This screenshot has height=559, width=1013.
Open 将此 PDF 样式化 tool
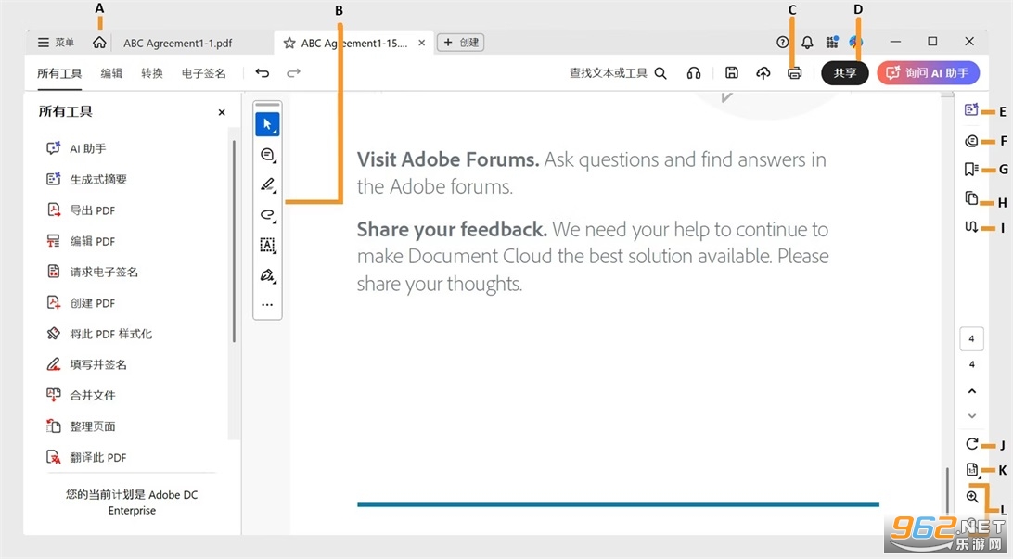tap(99, 334)
